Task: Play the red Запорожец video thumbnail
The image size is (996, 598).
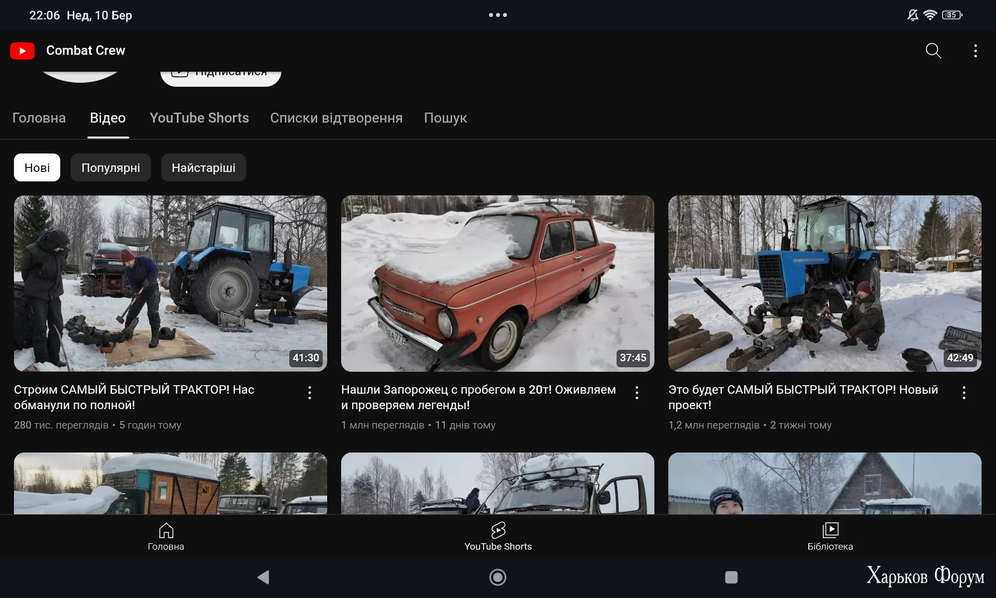Action: coord(498,283)
